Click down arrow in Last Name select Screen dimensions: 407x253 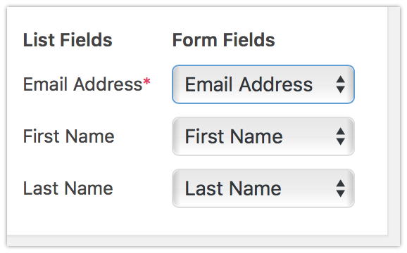(340, 193)
